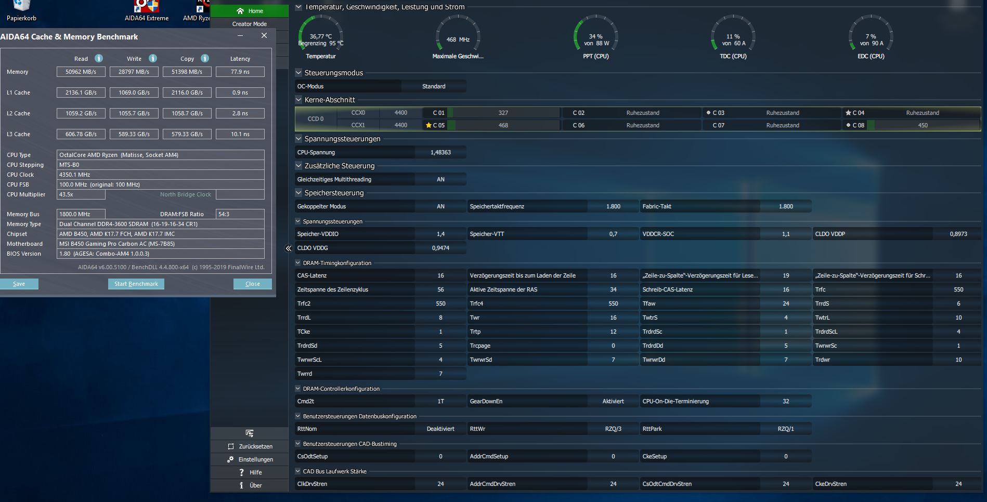Click Start Benchmark
This screenshot has width=987, height=502.
click(x=136, y=284)
